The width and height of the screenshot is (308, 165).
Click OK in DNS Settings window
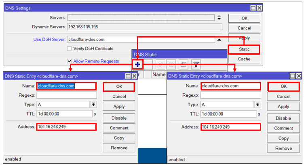[244, 18]
